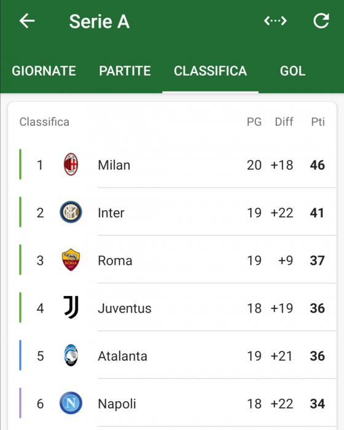Click the Atalanta team name
The image size is (344, 430).
click(123, 356)
